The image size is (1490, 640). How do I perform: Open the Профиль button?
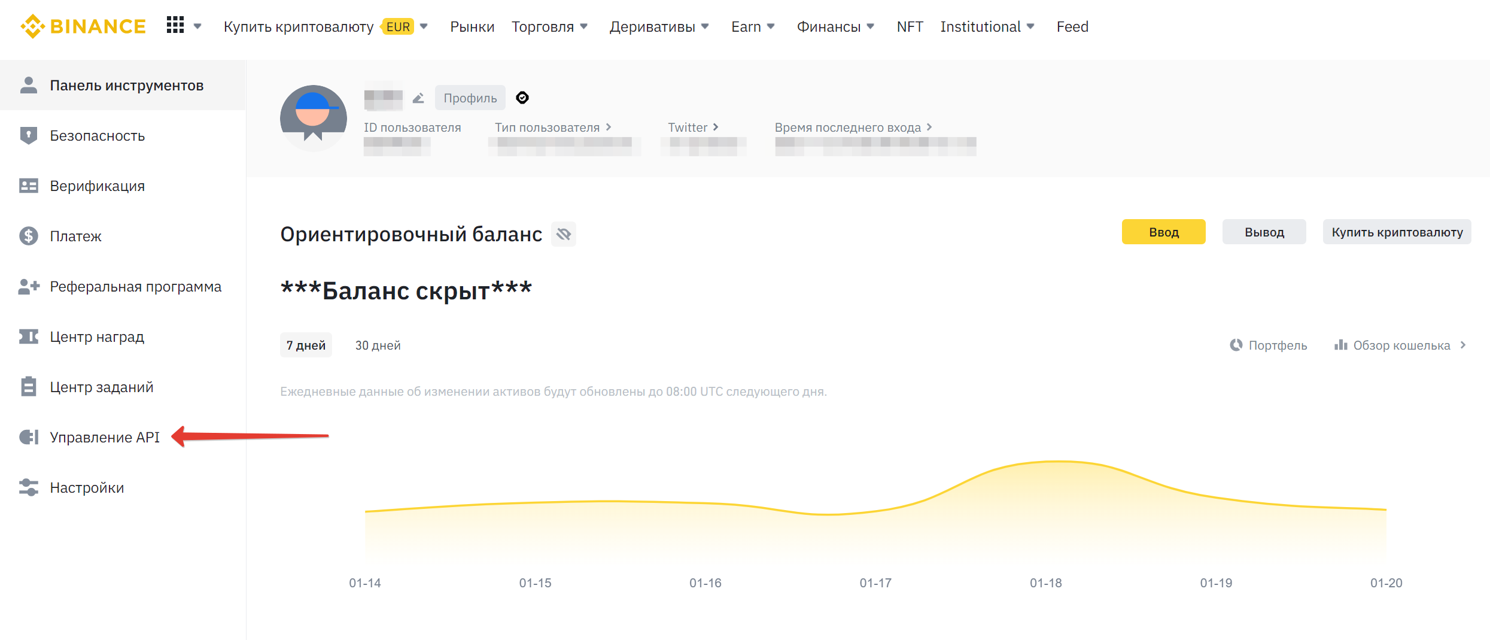pyautogui.click(x=470, y=98)
